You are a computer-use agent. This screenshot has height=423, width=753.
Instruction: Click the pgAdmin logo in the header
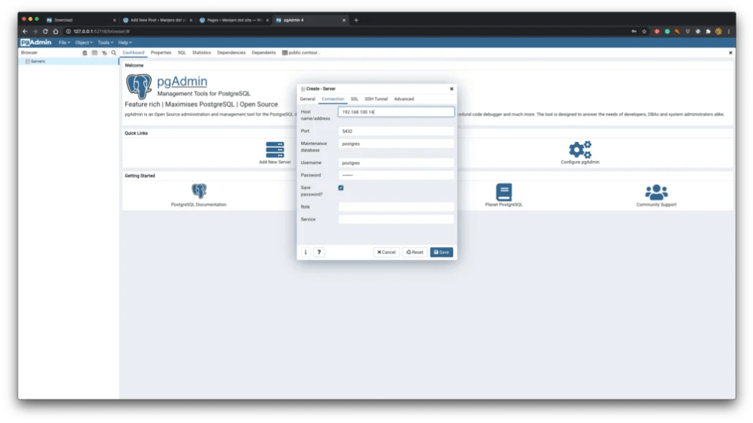(36, 43)
